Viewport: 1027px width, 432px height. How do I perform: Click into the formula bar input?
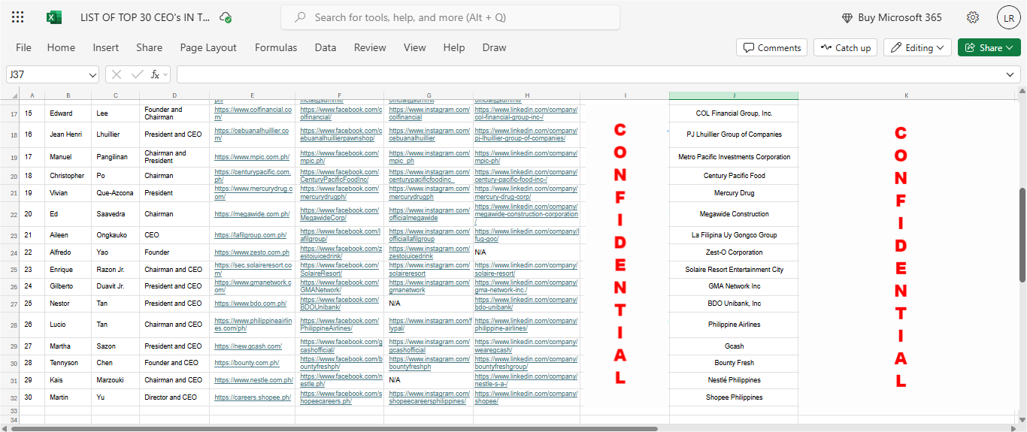pos(590,74)
